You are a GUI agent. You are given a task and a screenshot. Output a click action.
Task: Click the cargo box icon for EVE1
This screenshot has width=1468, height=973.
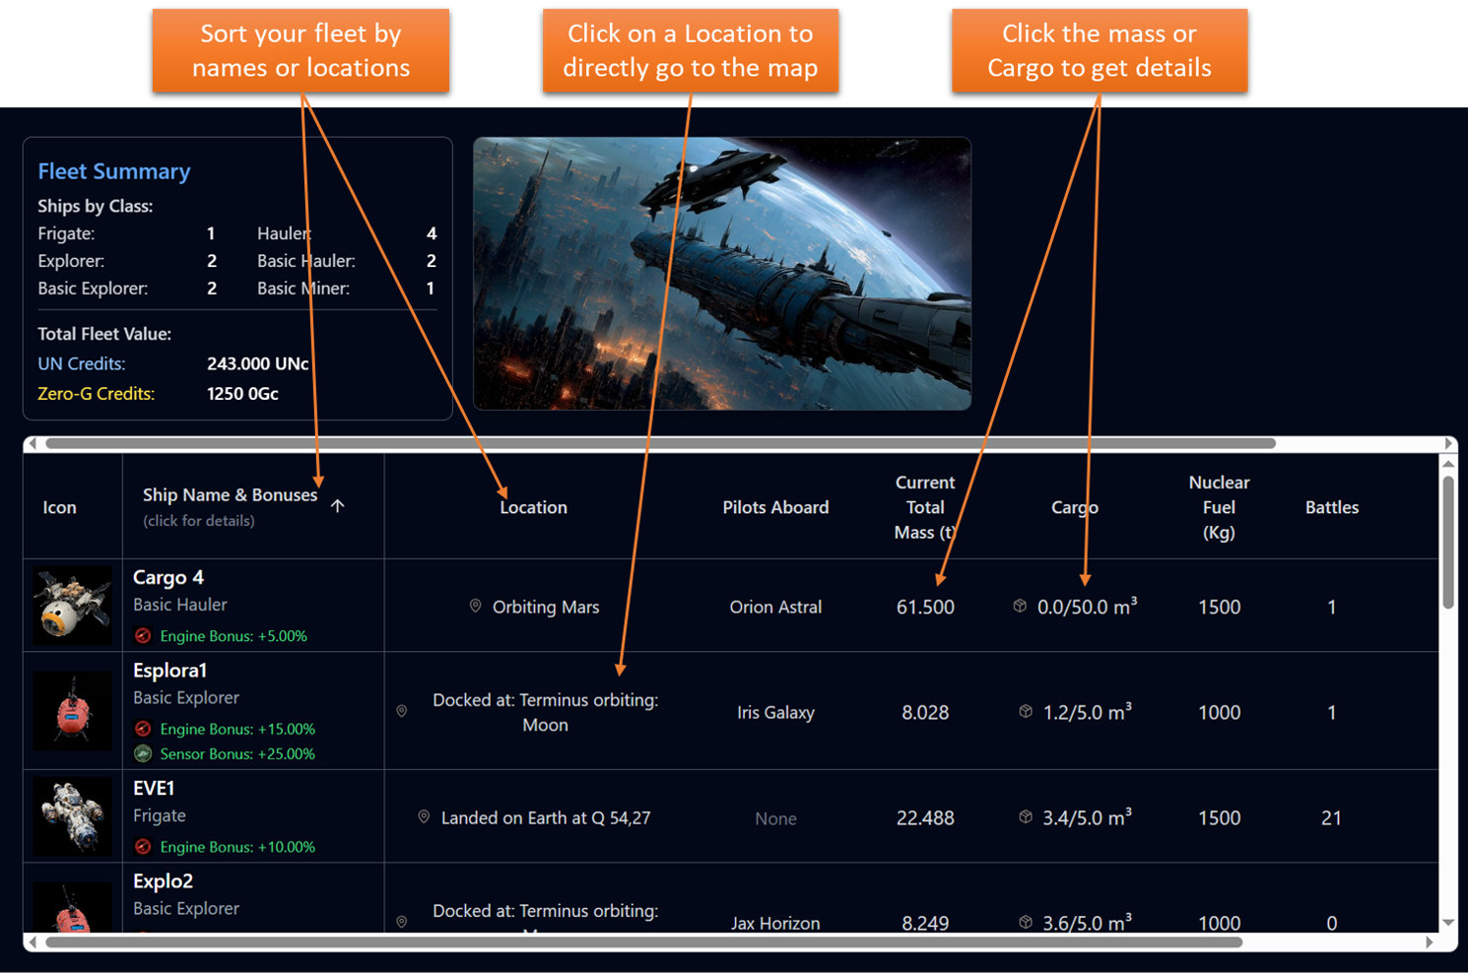(x=1026, y=816)
